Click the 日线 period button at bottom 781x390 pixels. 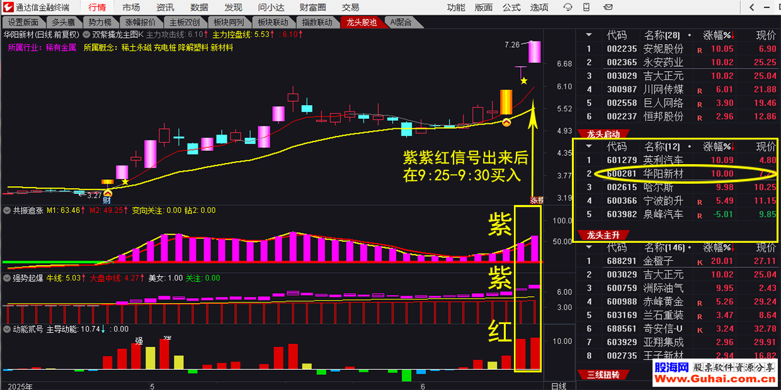[558, 386]
